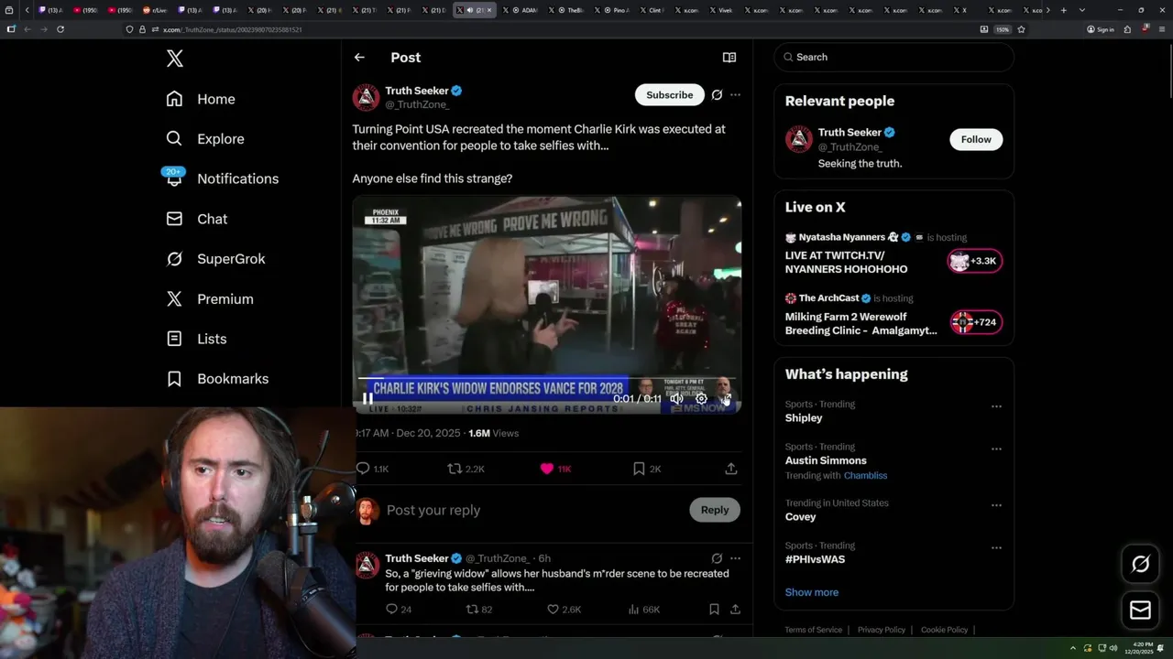
Task: Open more options for the Austin Simmons trend
Action: point(996,449)
